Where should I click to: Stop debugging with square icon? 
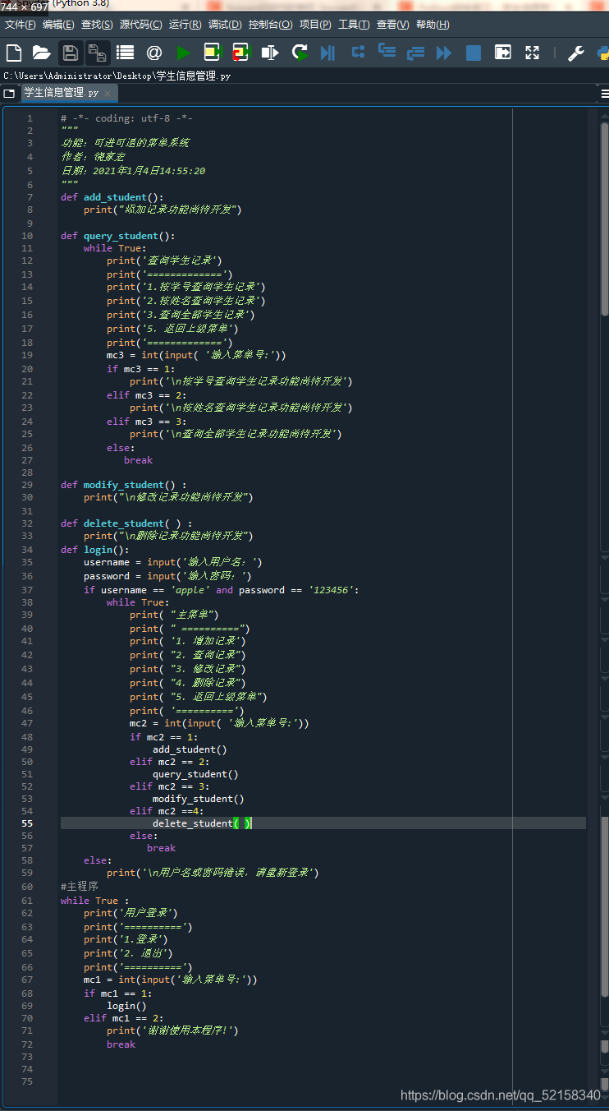point(474,53)
